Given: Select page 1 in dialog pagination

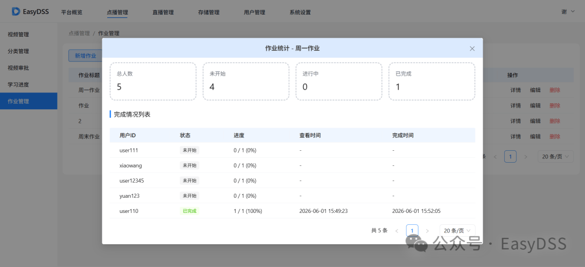Looking at the screenshot, I should (412, 230).
